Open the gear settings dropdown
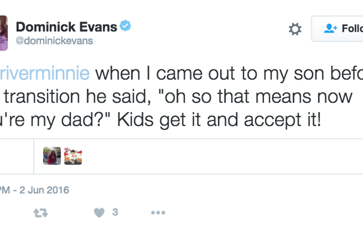 click(x=295, y=29)
